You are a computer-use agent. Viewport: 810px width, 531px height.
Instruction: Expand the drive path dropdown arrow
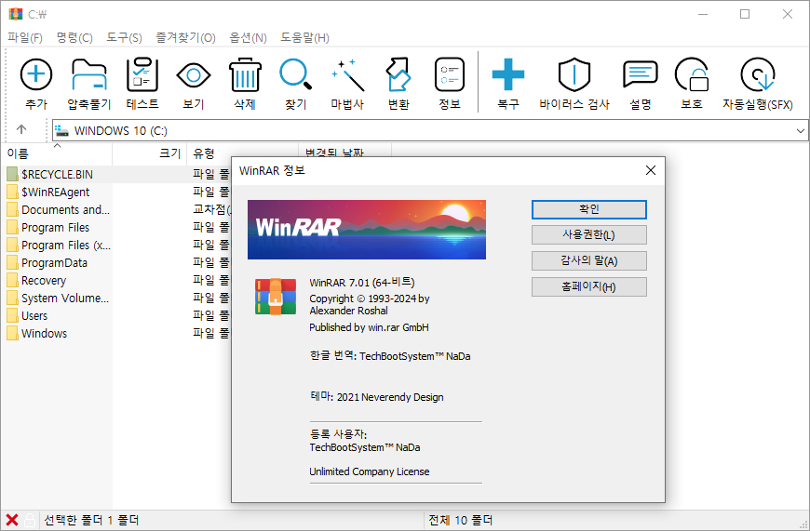click(x=800, y=130)
